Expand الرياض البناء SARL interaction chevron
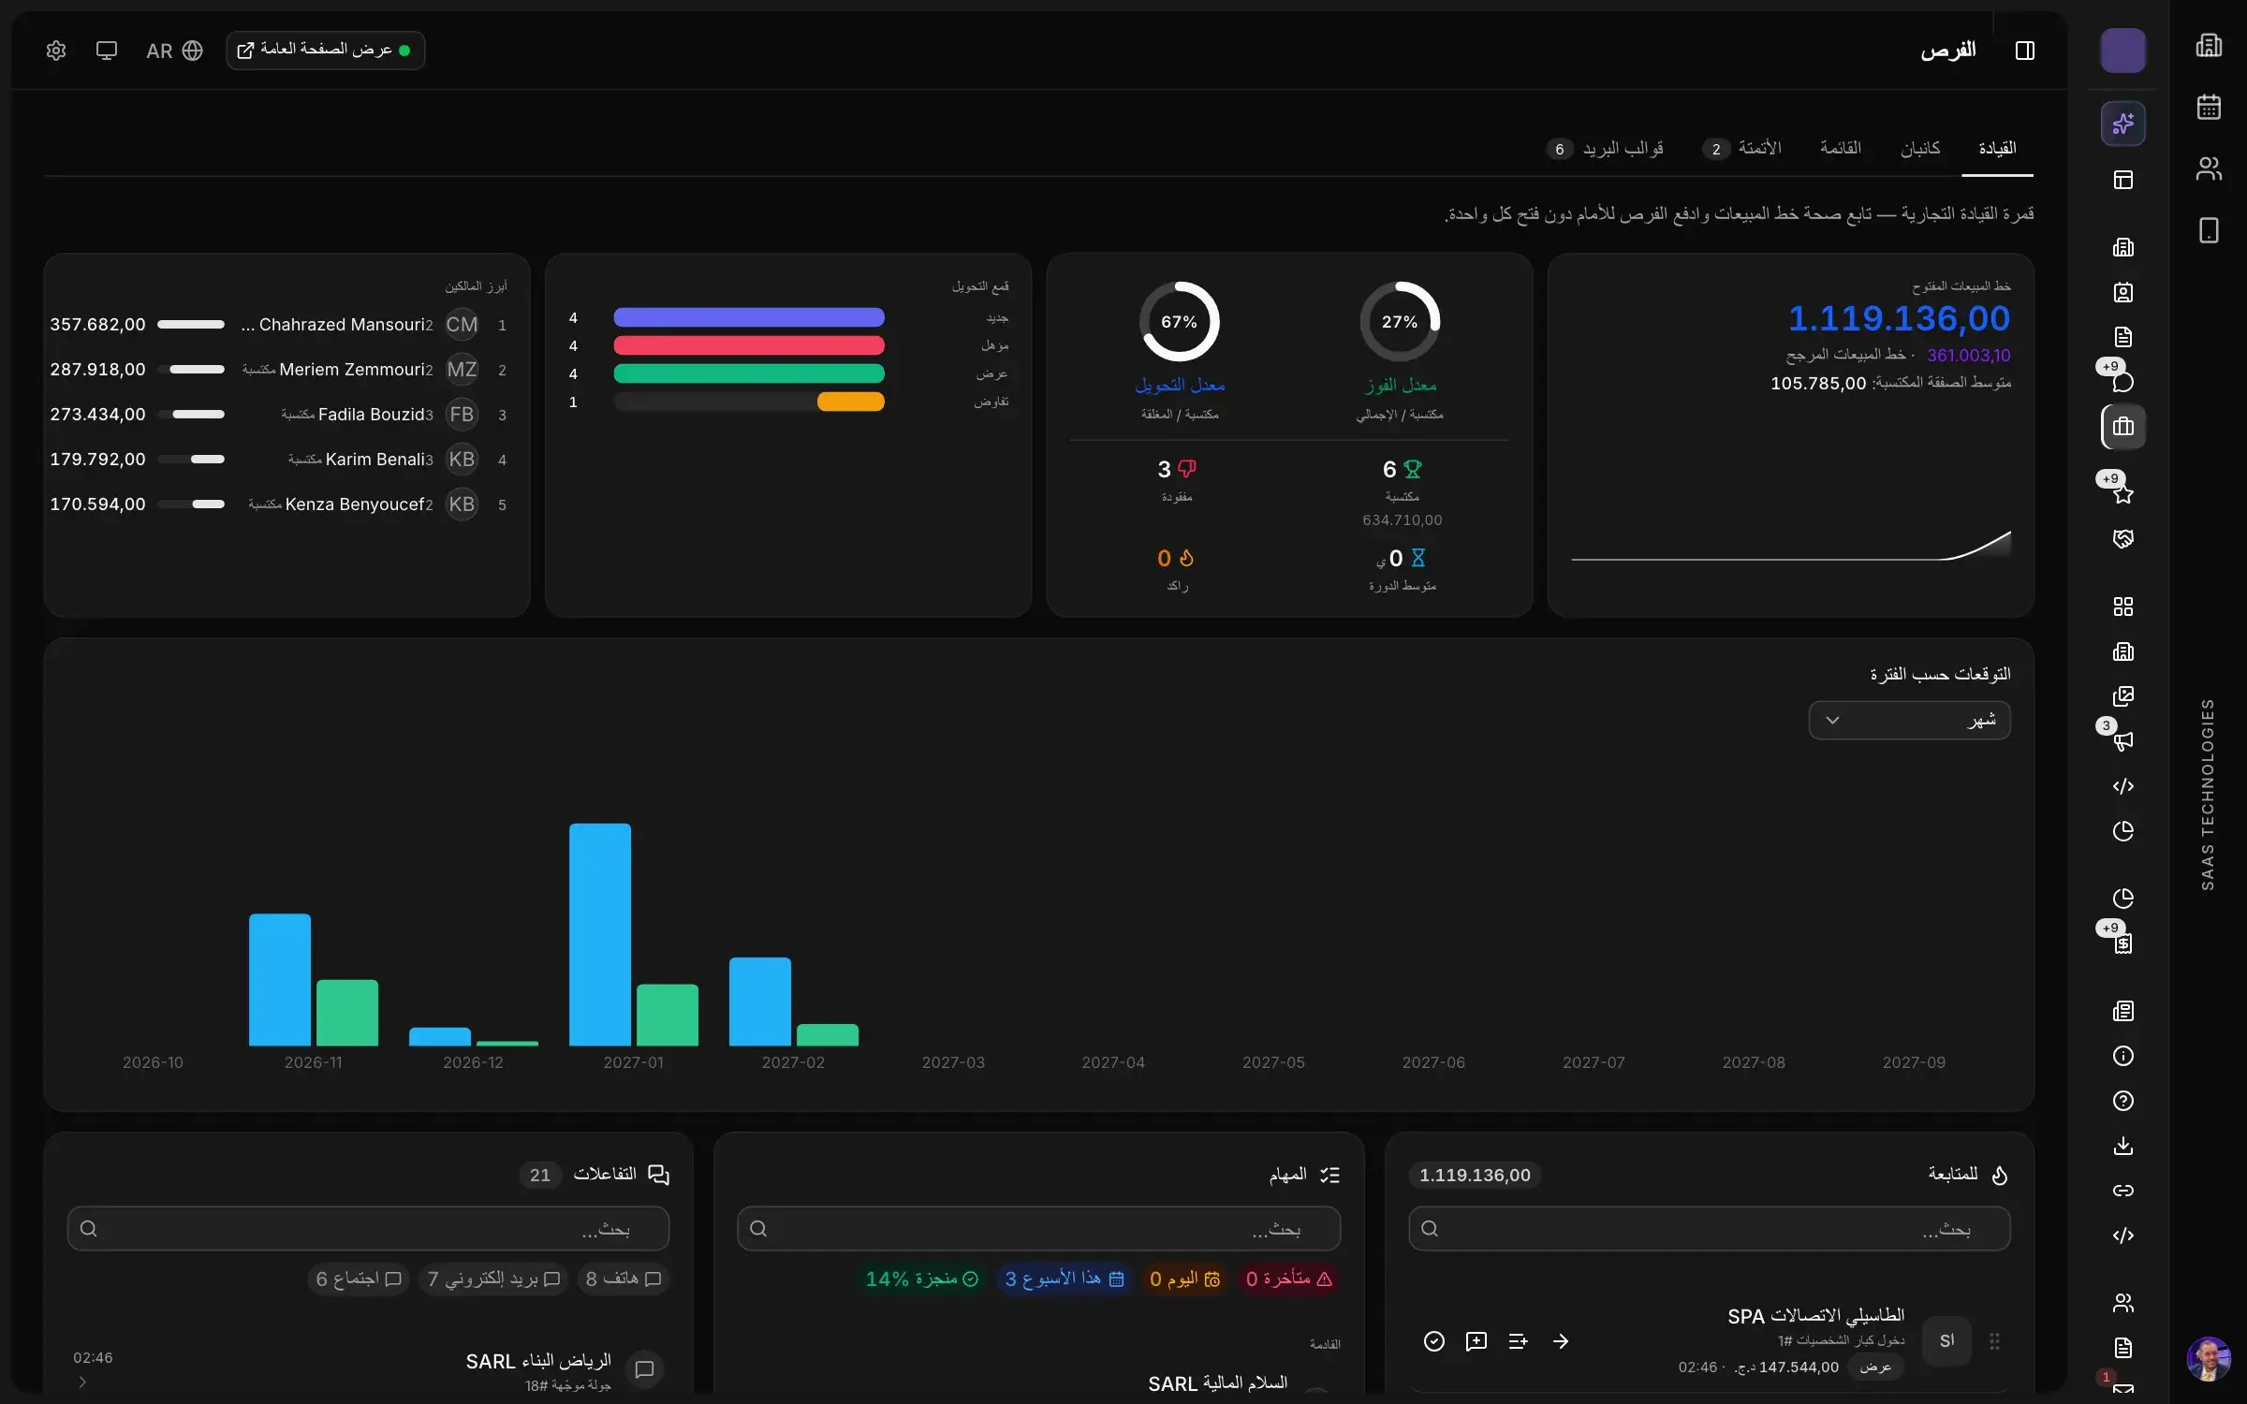 pyautogui.click(x=82, y=1382)
